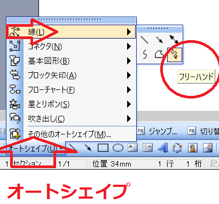219x204 pixels.
Task: Select the Freeform polygon tool in lines palette
Action: coord(159,55)
